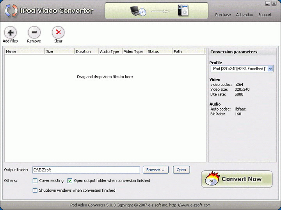Open the Support menu
The width and height of the screenshot is (281, 210).
pos(265,15)
